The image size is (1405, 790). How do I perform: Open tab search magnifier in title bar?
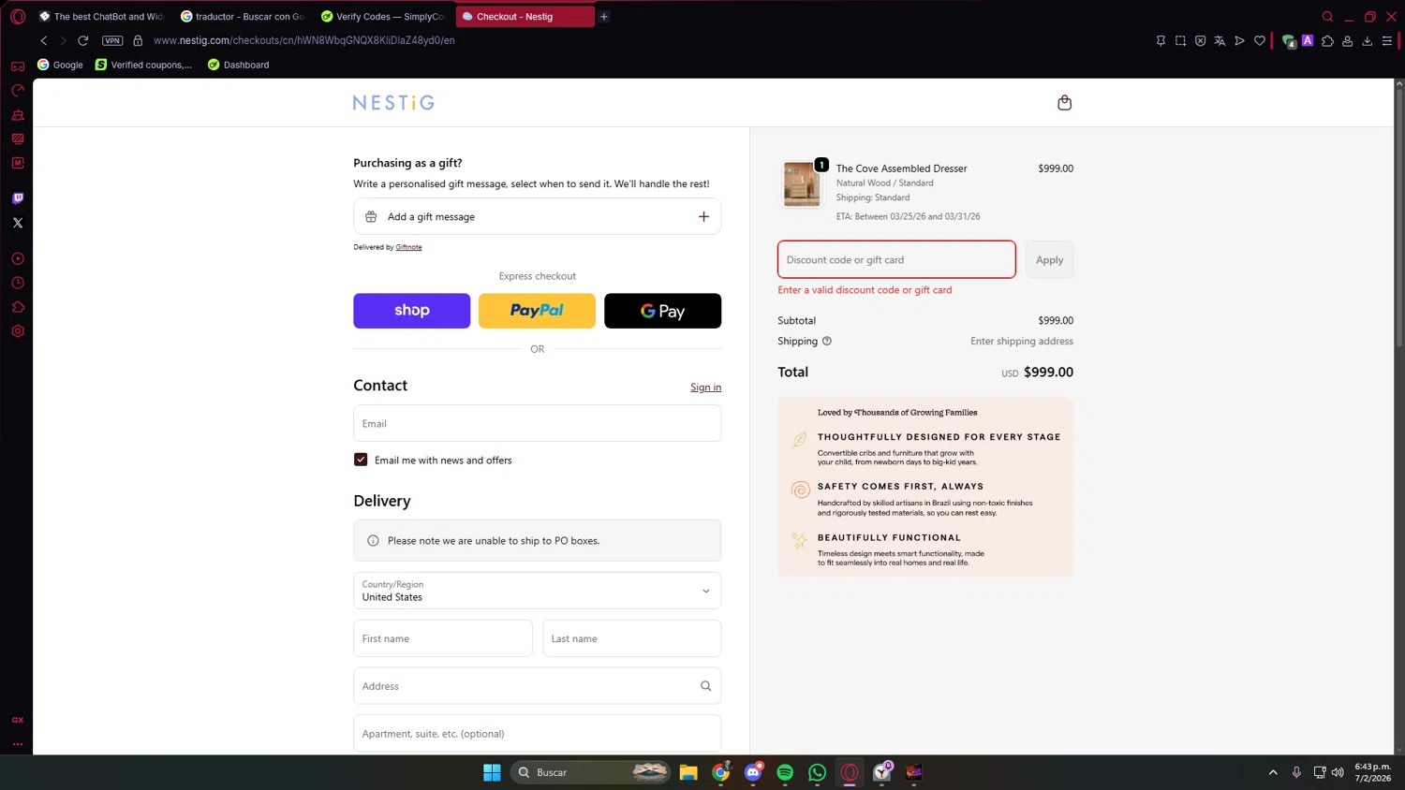[x=1327, y=17]
